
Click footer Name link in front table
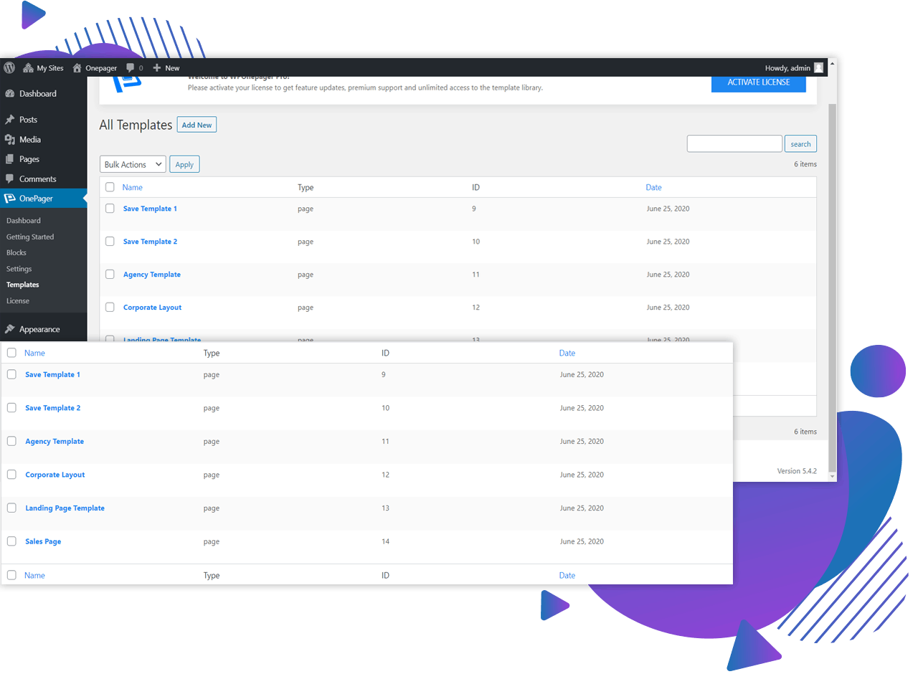click(x=34, y=575)
